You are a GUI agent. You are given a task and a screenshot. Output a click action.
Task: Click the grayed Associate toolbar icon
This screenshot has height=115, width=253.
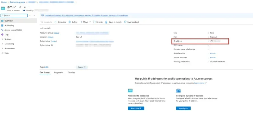[42, 22]
